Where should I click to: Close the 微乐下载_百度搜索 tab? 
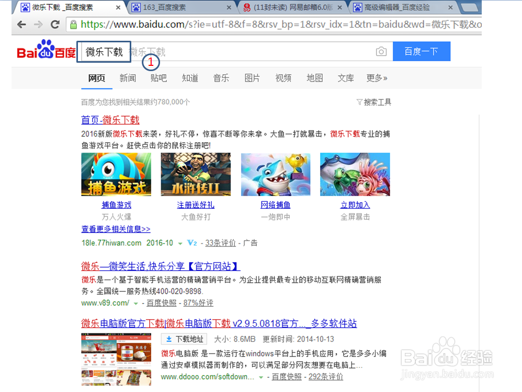(x=118, y=7)
